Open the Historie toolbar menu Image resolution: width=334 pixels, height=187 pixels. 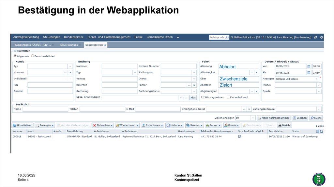tap(175, 125)
